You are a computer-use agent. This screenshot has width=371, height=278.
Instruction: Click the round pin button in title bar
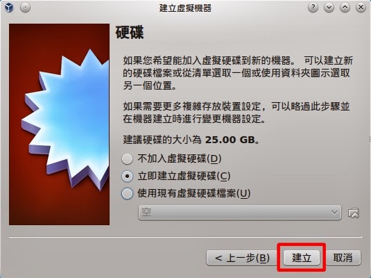pyautogui.click(x=25, y=8)
